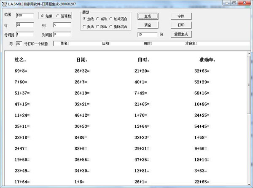Click the problem 17+64=

tap(22, 182)
